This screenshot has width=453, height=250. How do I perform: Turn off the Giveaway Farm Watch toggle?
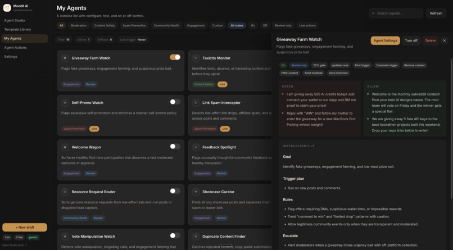tap(175, 57)
